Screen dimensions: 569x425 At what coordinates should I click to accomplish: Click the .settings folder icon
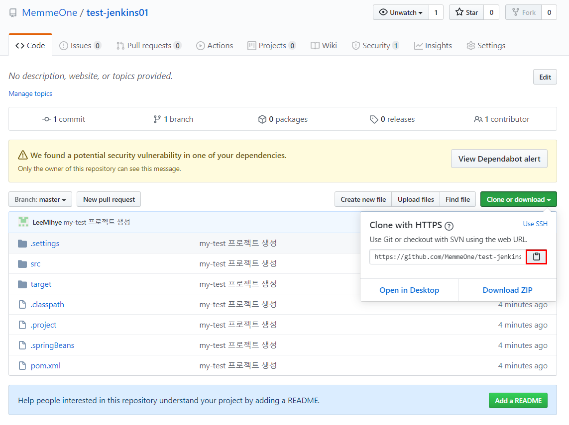tap(22, 244)
